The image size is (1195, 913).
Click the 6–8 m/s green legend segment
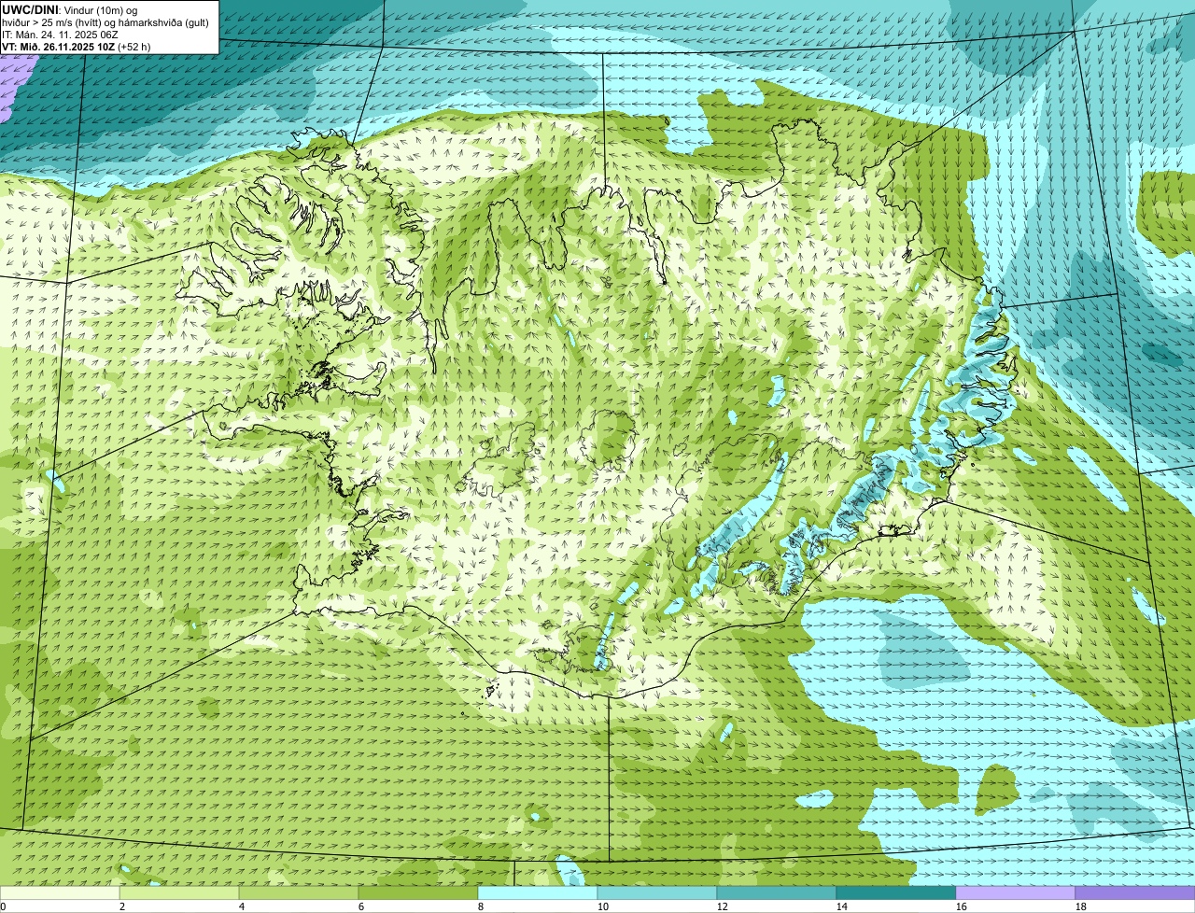(418, 893)
